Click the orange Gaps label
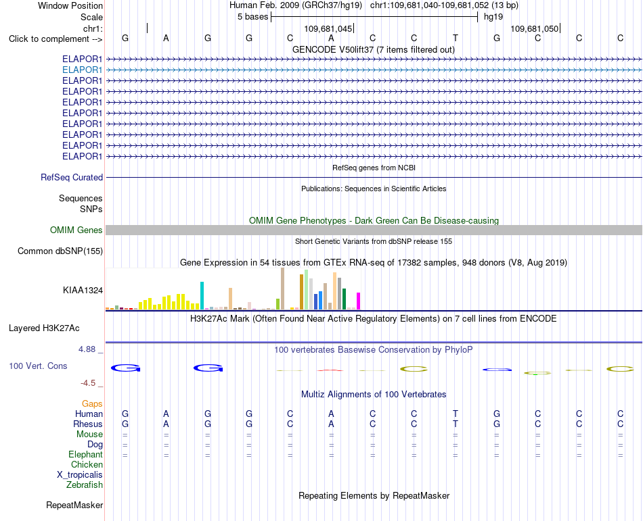 tap(92, 404)
